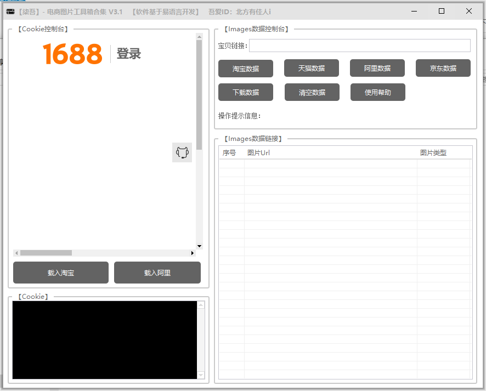Click inside the black Cookie text area

(x=104, y=339)
